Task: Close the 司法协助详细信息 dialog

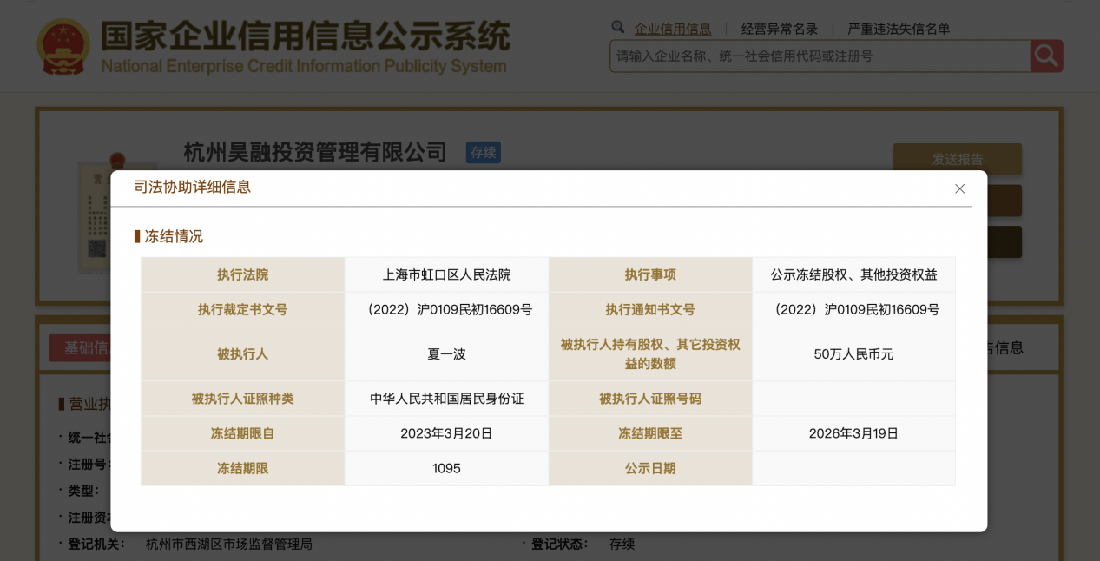Action: click(959, 188)
